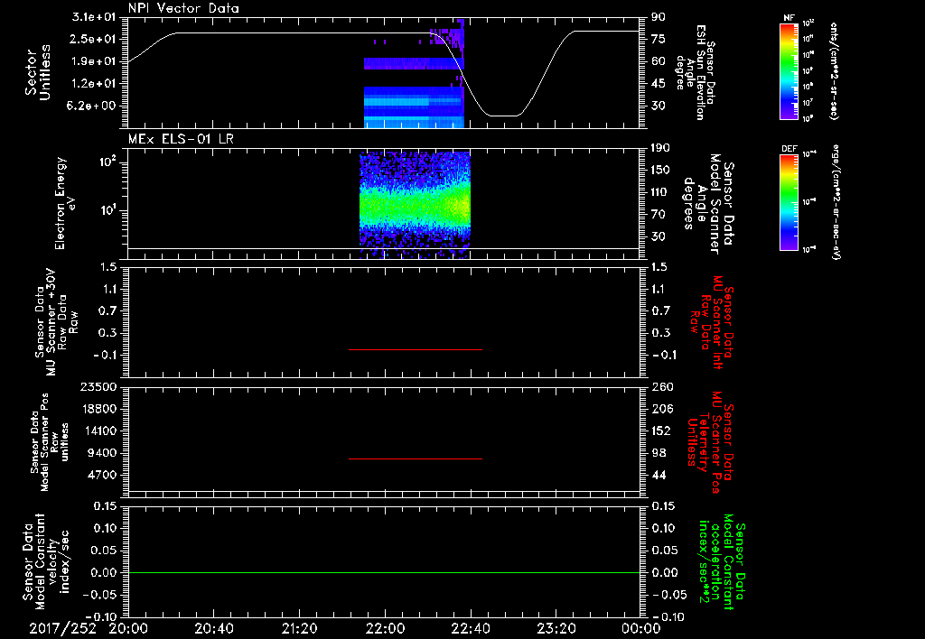The height and width of the screenshot is (639, 925).
Task: Click the red "MU Scanner Pos Telemetry" label
Action: tap(711, 442)
